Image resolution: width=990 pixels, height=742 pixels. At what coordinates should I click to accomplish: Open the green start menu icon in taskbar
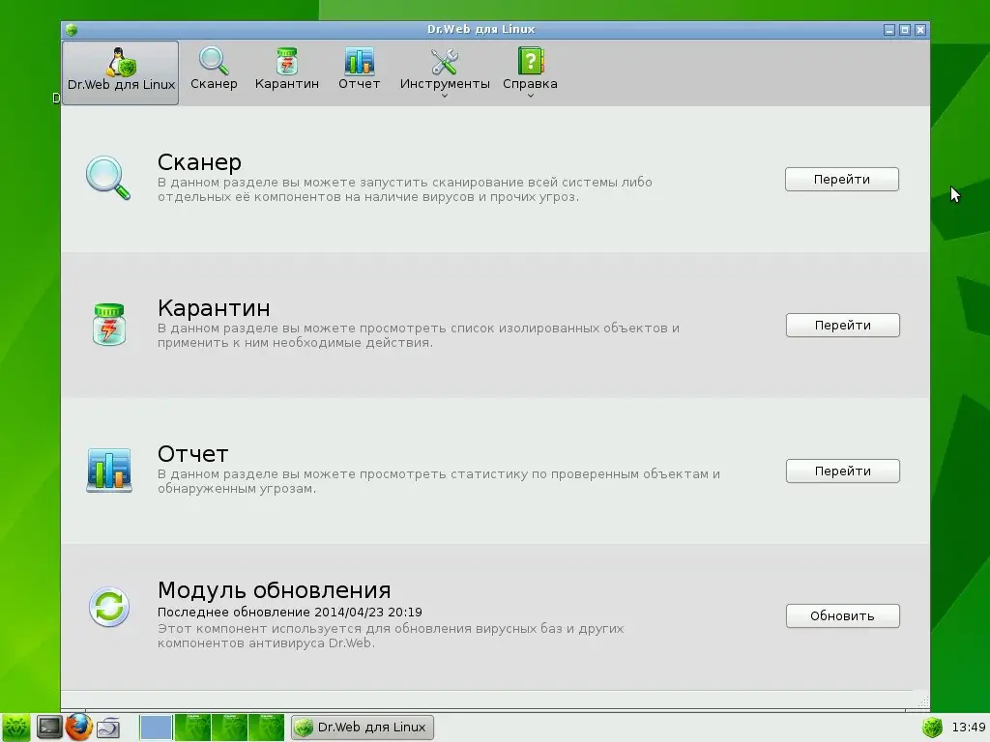[x=15, y=727]
